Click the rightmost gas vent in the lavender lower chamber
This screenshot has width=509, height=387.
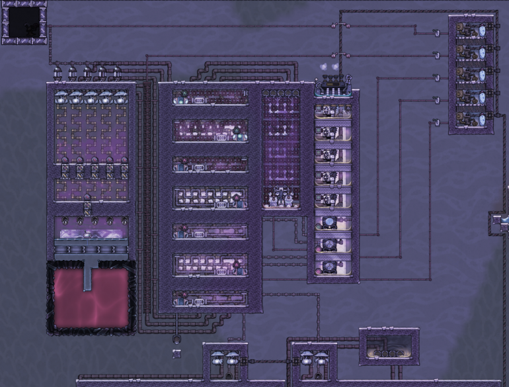click(125, 221)
